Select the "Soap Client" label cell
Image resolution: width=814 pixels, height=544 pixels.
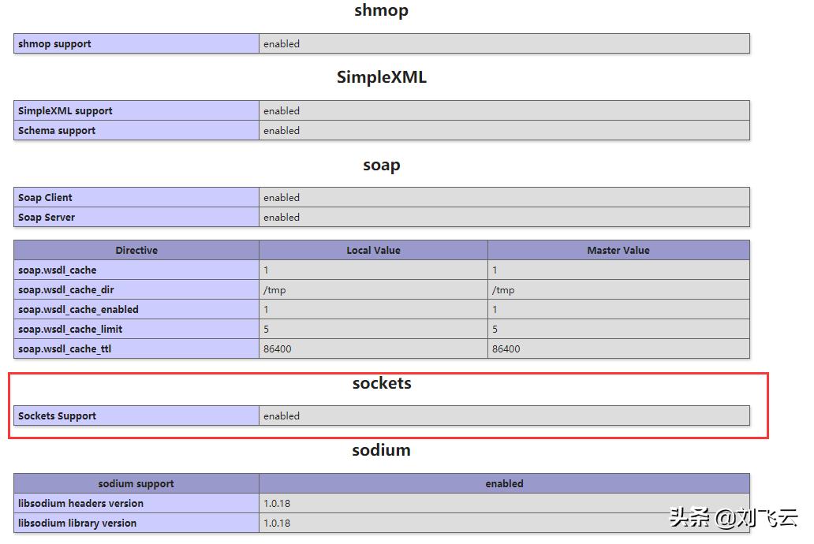[x=136, y=197]
